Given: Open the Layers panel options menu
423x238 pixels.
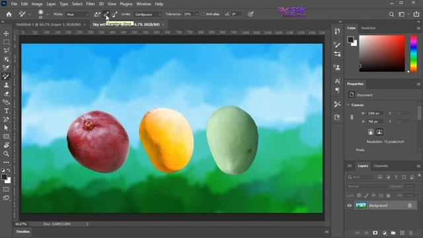Looking at the screenshot, I should point(418,166).
